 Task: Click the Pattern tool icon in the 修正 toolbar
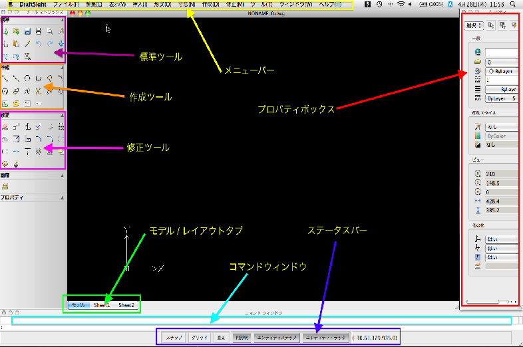[x=61, y=126]
